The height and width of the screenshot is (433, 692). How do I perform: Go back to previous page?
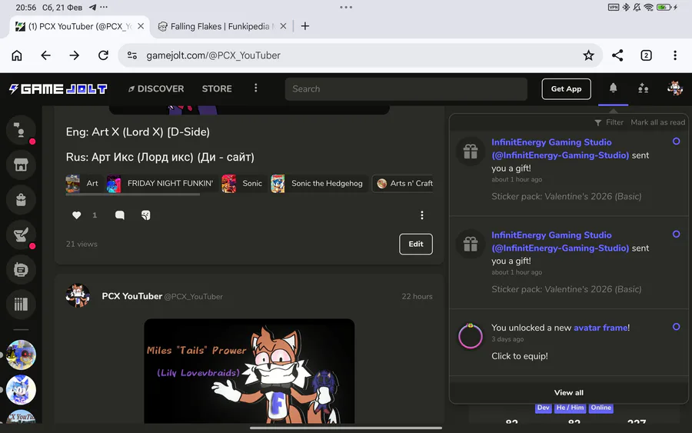(x=45, y=55)
